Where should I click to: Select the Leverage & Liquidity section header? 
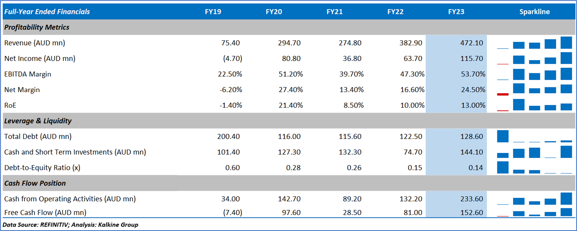point(38,120)
